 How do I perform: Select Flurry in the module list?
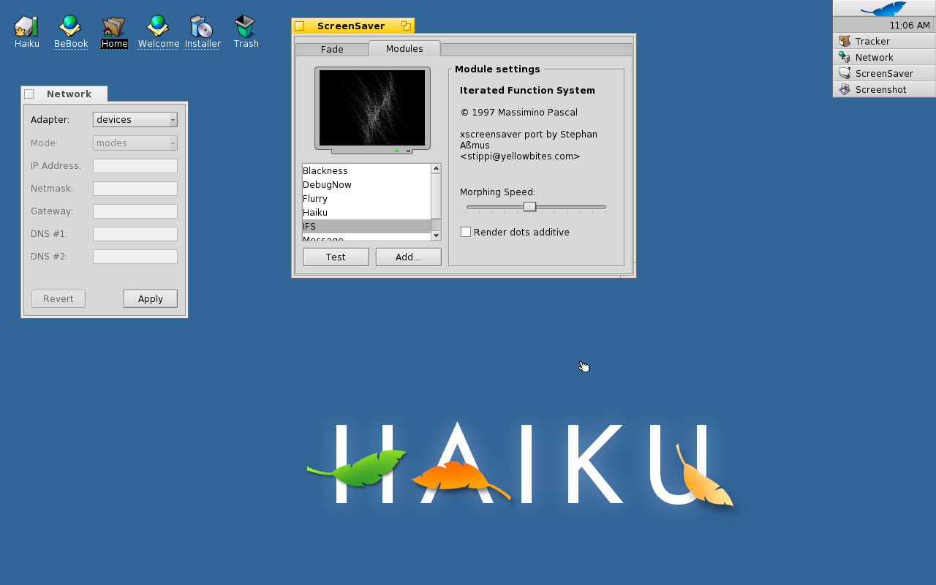coord(366,198)
